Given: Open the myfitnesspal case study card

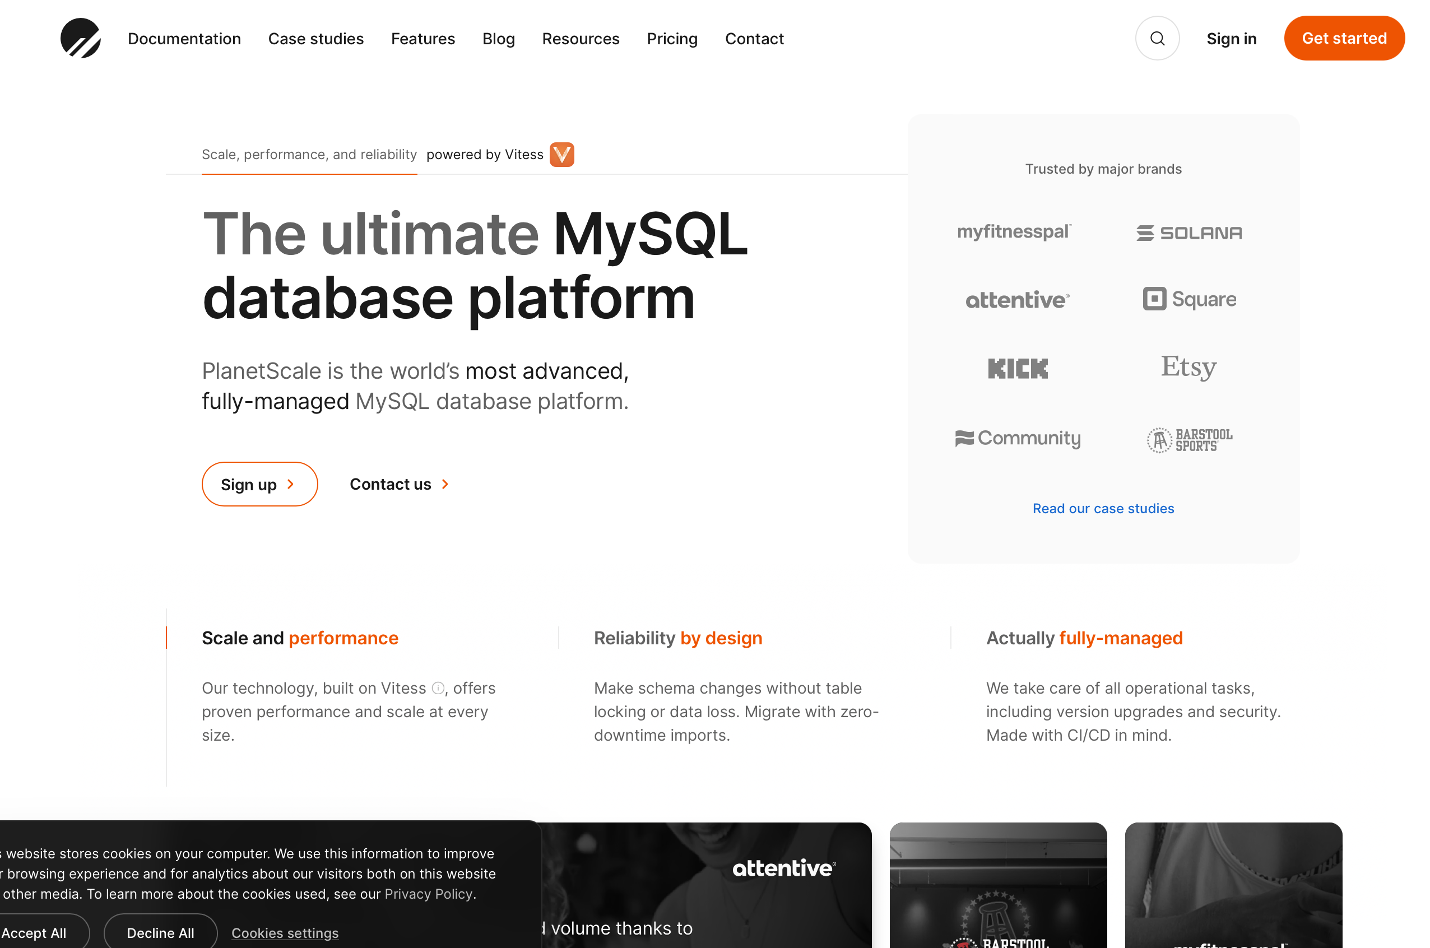Looking at the screenshot, I should click(x=1233, y=885).
